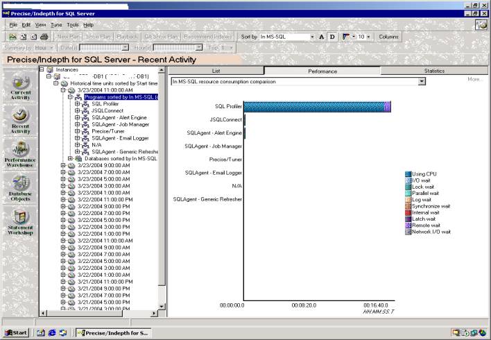
Task: Open the Edit menu
Action: (26, 25)
